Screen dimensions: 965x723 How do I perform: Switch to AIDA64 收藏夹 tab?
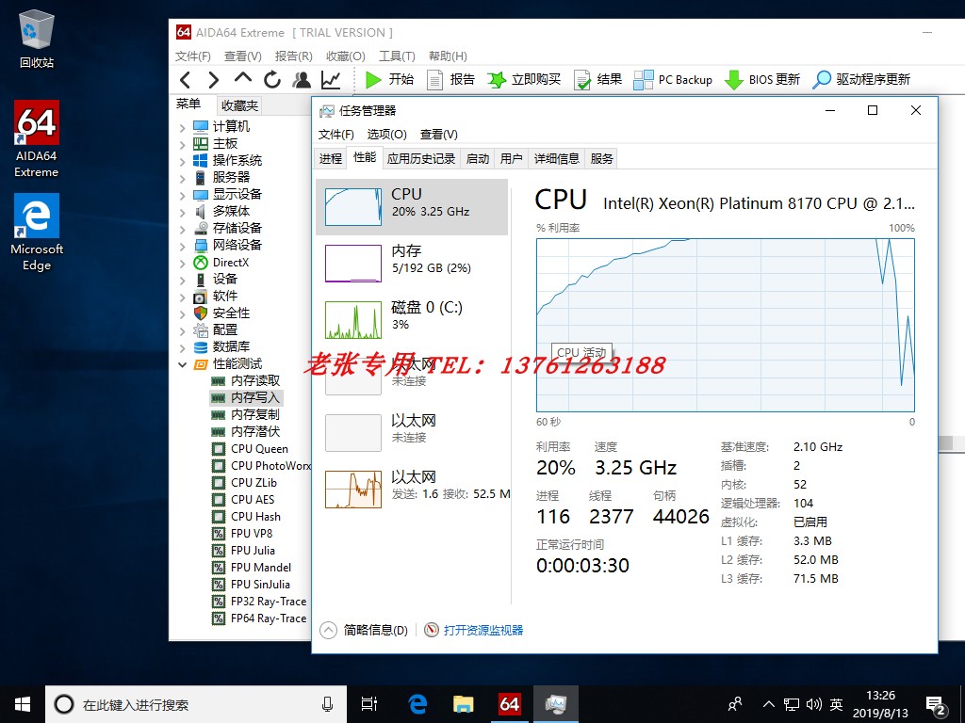(x=239, y=105)
